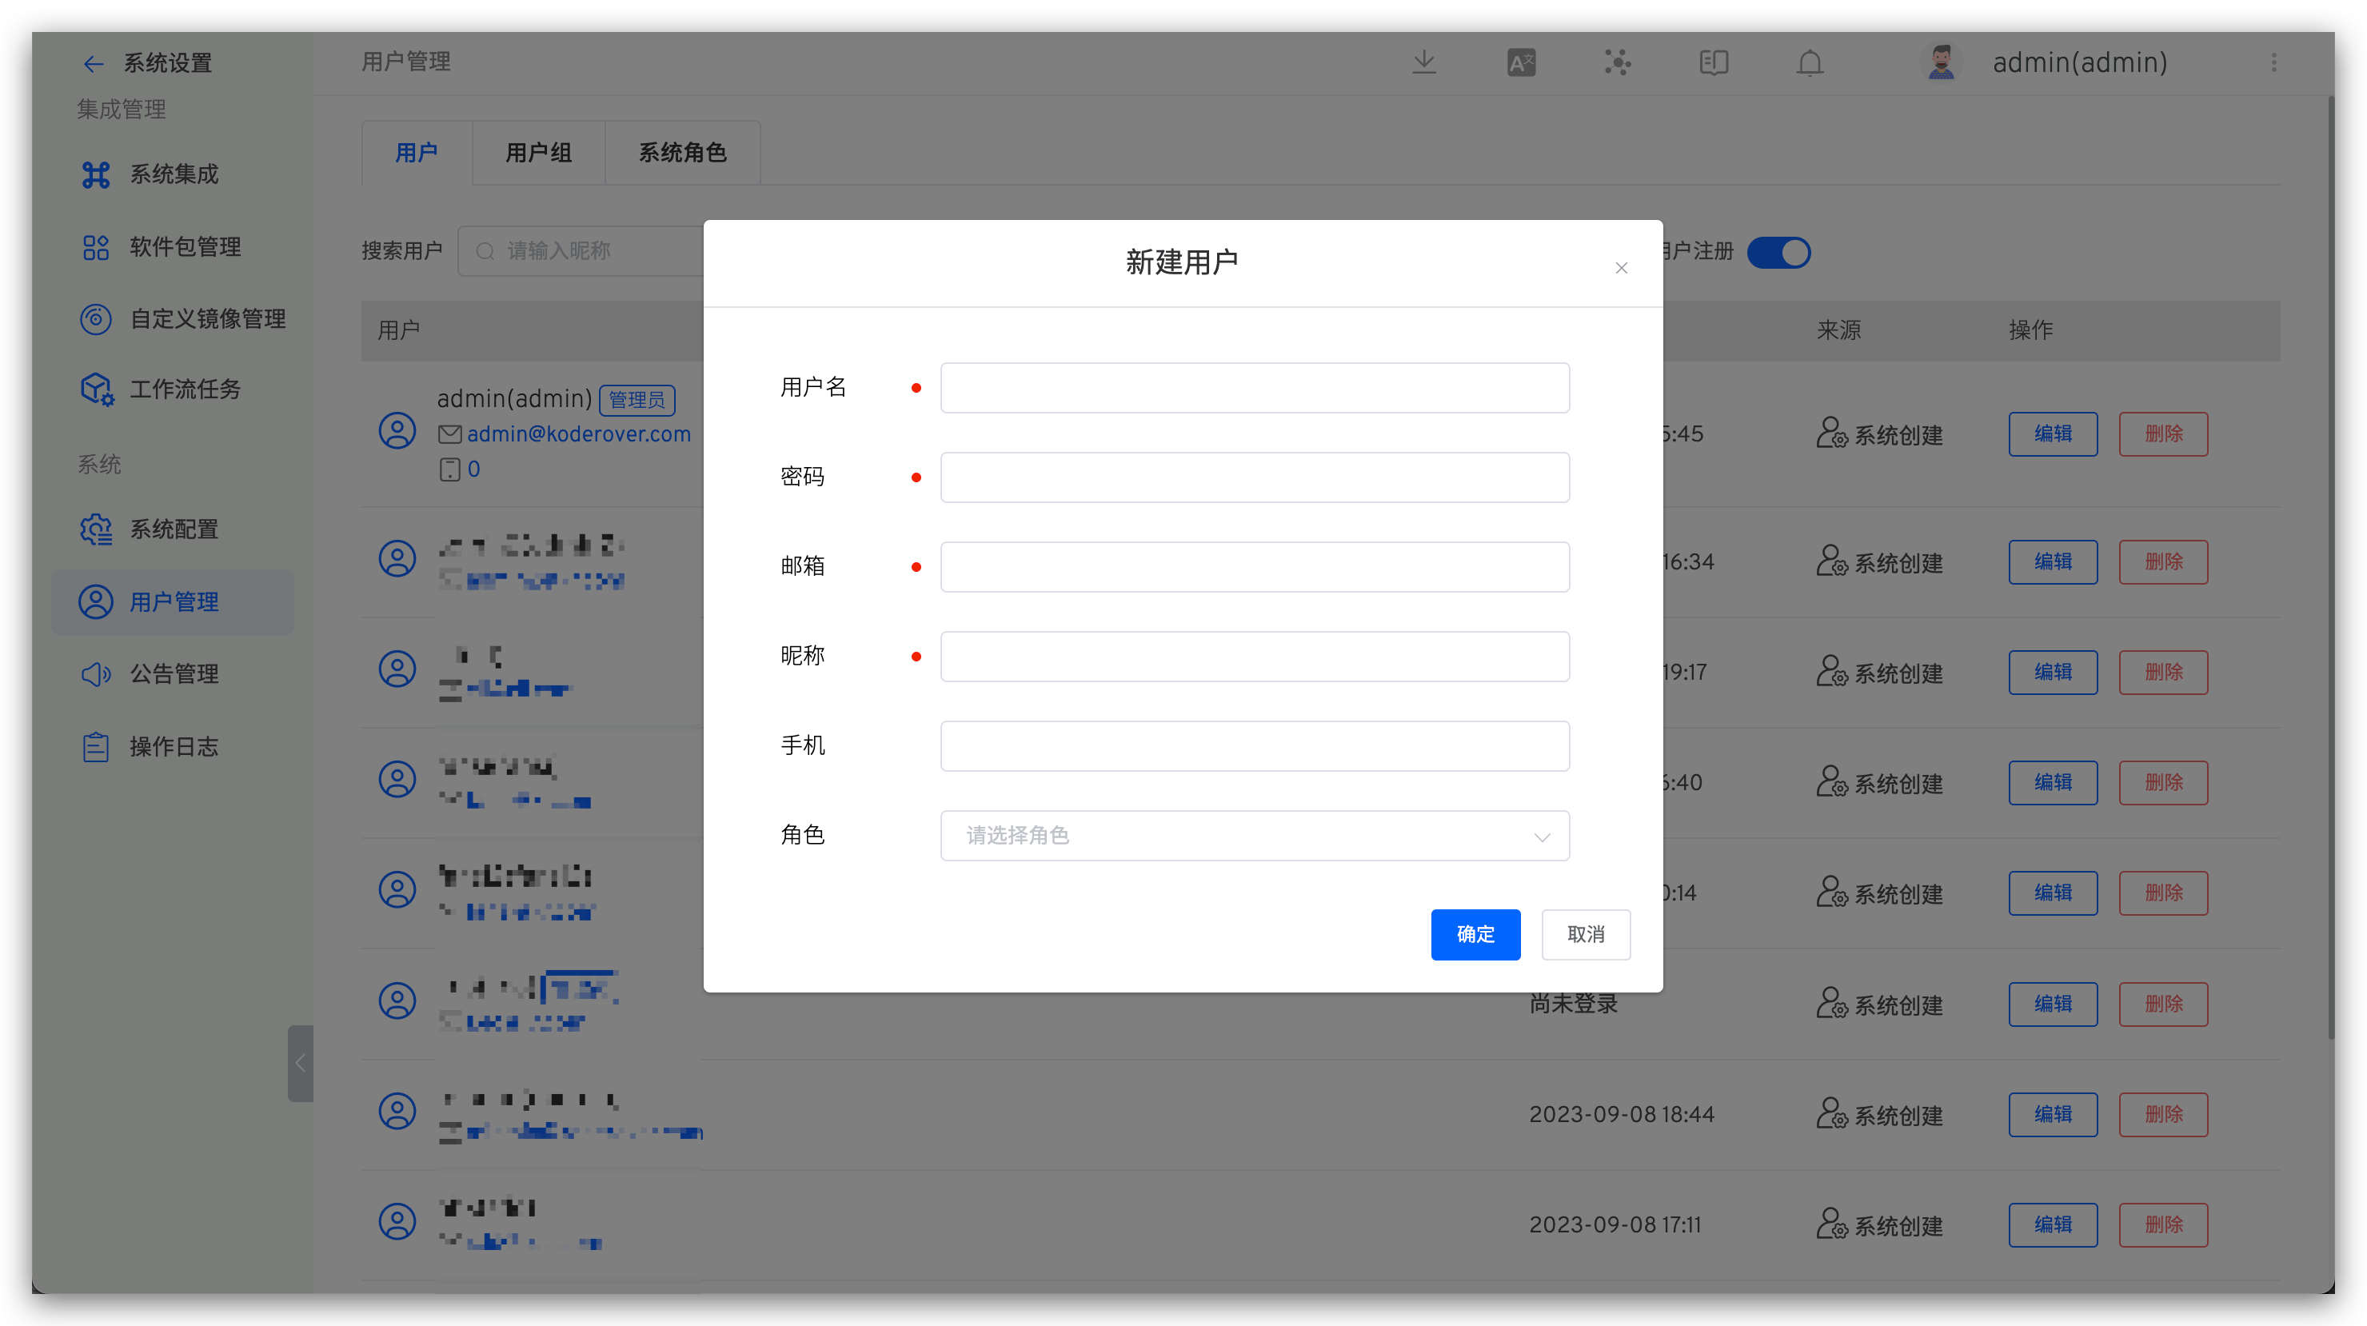Open the 角色 selection dropdown
Screen dimensions: 2367x1326
1254,835
